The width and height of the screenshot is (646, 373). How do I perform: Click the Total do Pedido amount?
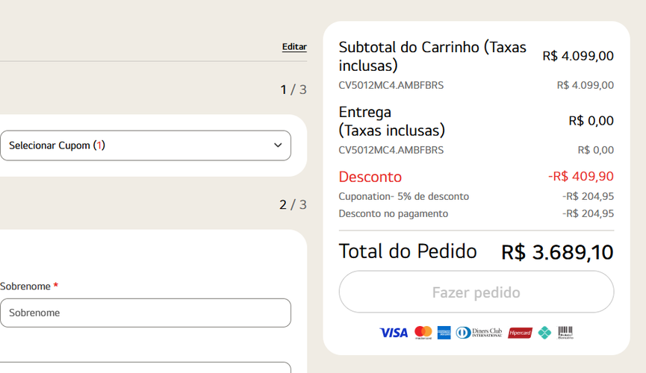tap(557, 252)
